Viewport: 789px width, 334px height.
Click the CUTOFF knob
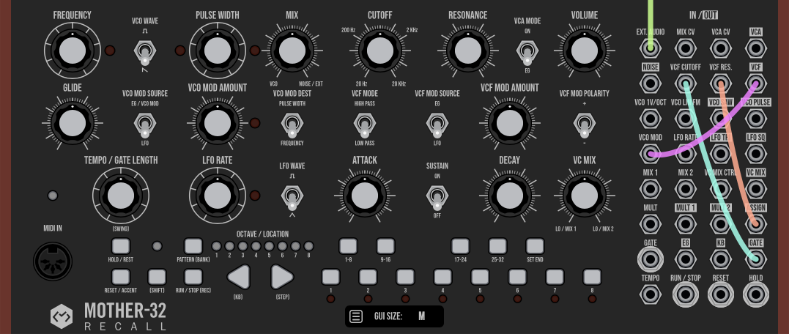(x=380, y=51)
